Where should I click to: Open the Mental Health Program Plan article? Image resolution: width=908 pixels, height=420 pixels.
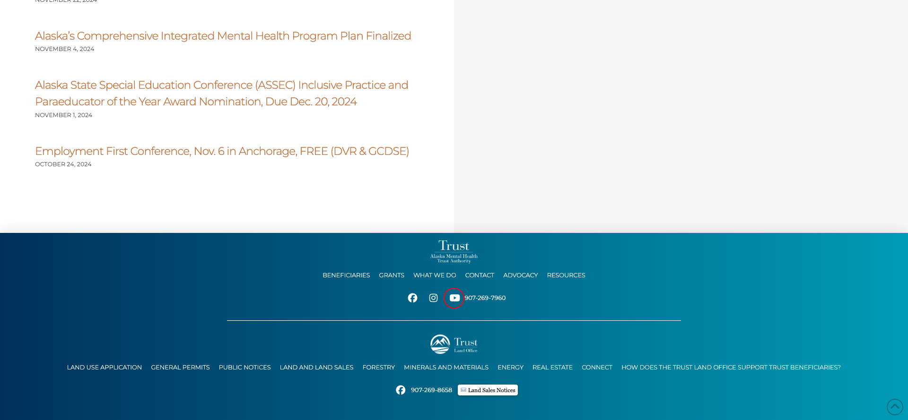click(223, 36)
